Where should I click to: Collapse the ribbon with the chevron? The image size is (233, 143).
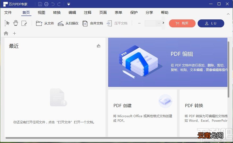click(x=228, y=14)
